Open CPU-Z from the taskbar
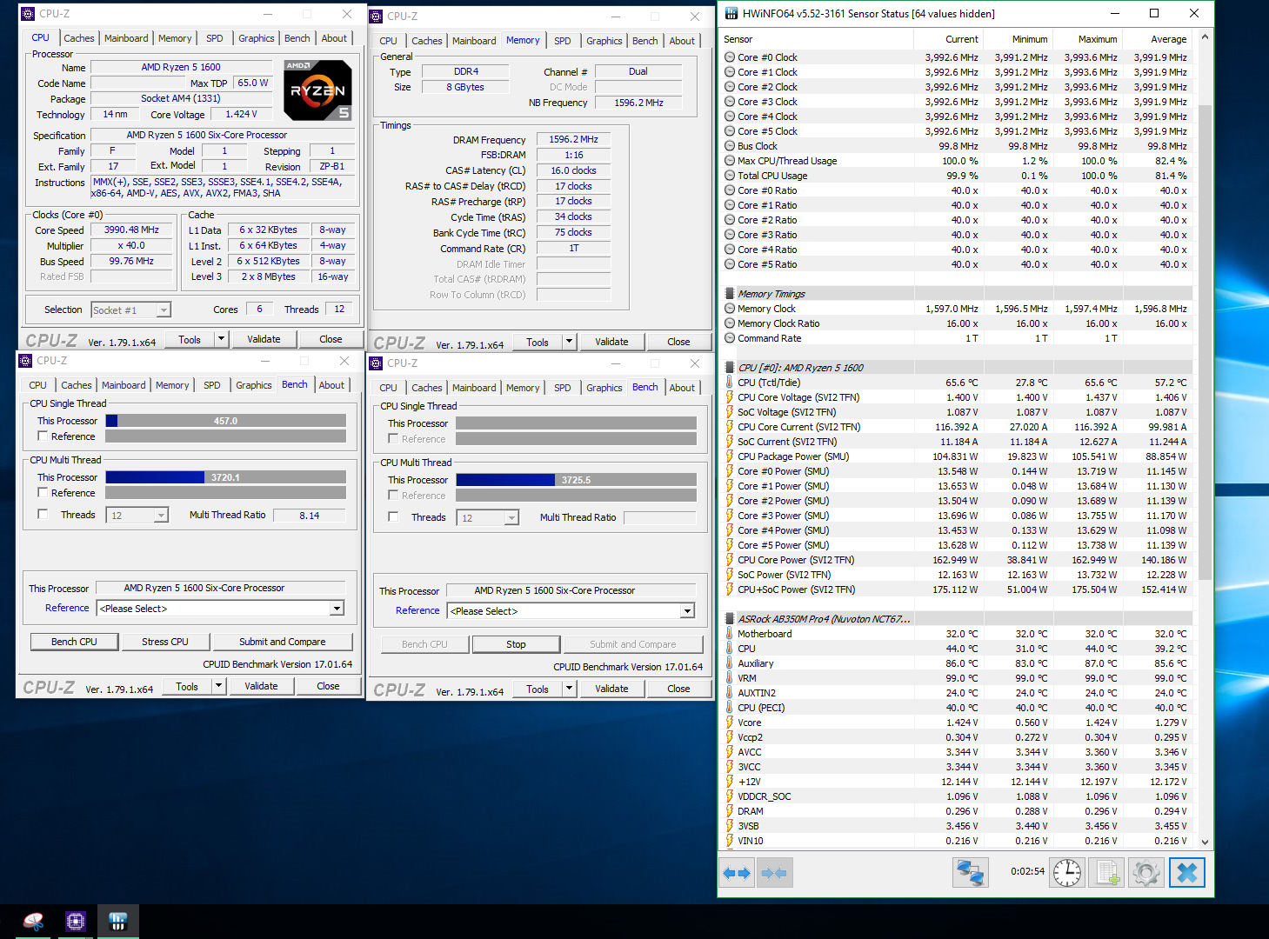 click(x=76, y=922)
